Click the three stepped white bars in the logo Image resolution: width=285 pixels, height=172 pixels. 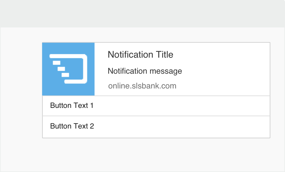61,69
